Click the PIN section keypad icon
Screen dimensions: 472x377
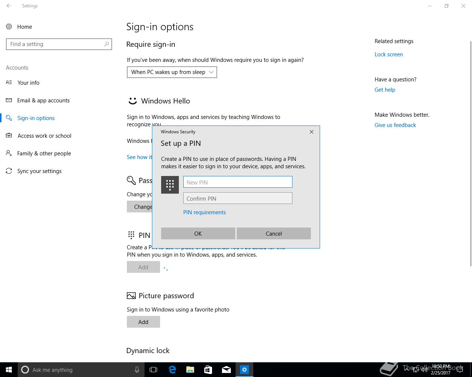coord(131,235)
